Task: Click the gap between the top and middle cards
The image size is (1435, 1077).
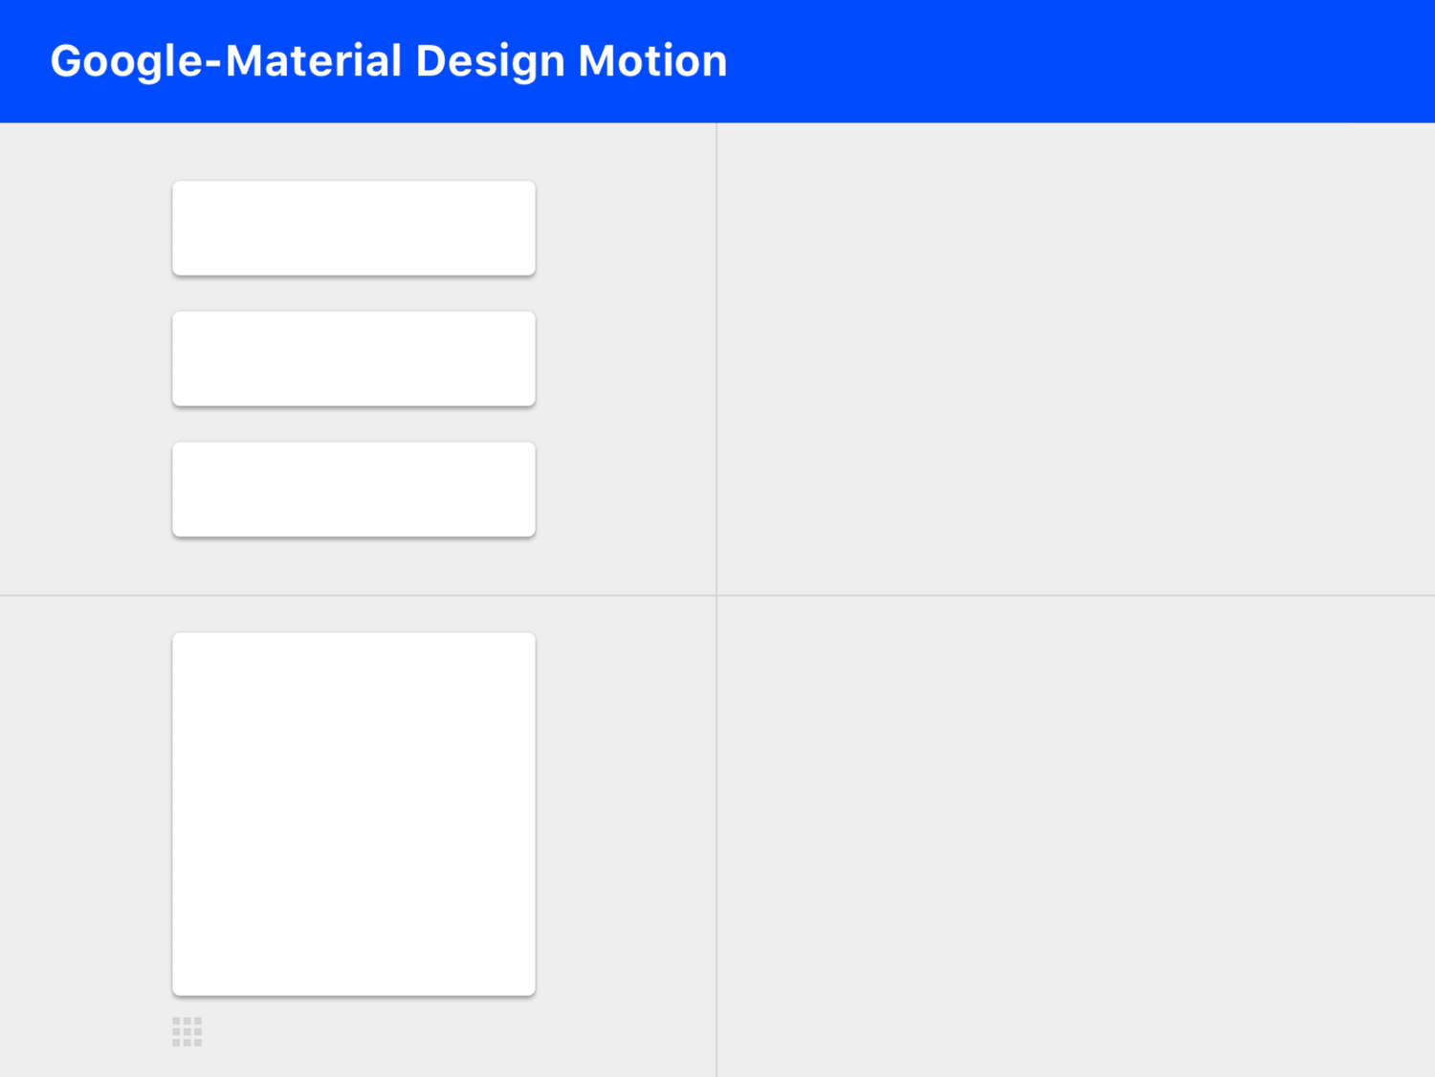Action: click(354, 294)
